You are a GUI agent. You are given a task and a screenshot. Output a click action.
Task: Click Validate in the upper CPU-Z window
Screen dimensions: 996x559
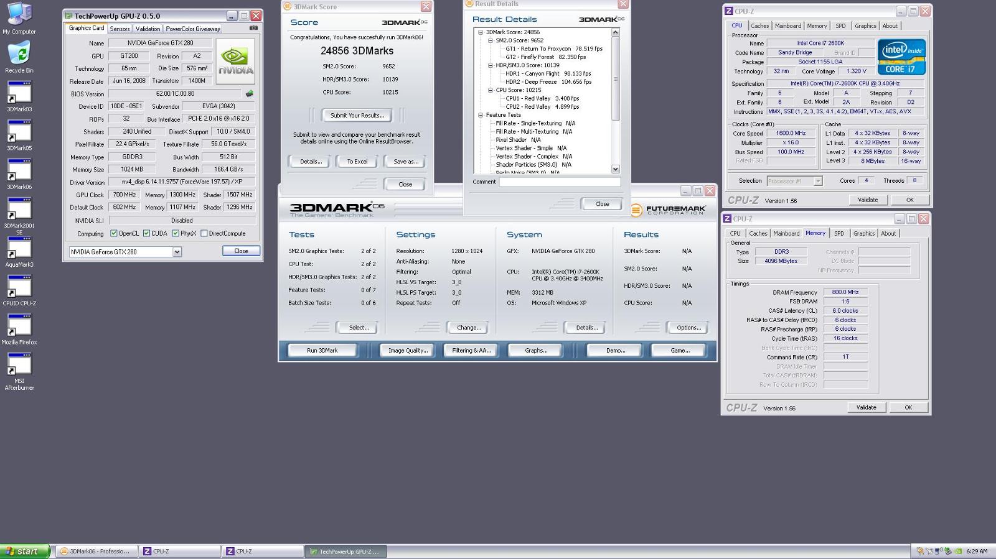click(868, 200)
